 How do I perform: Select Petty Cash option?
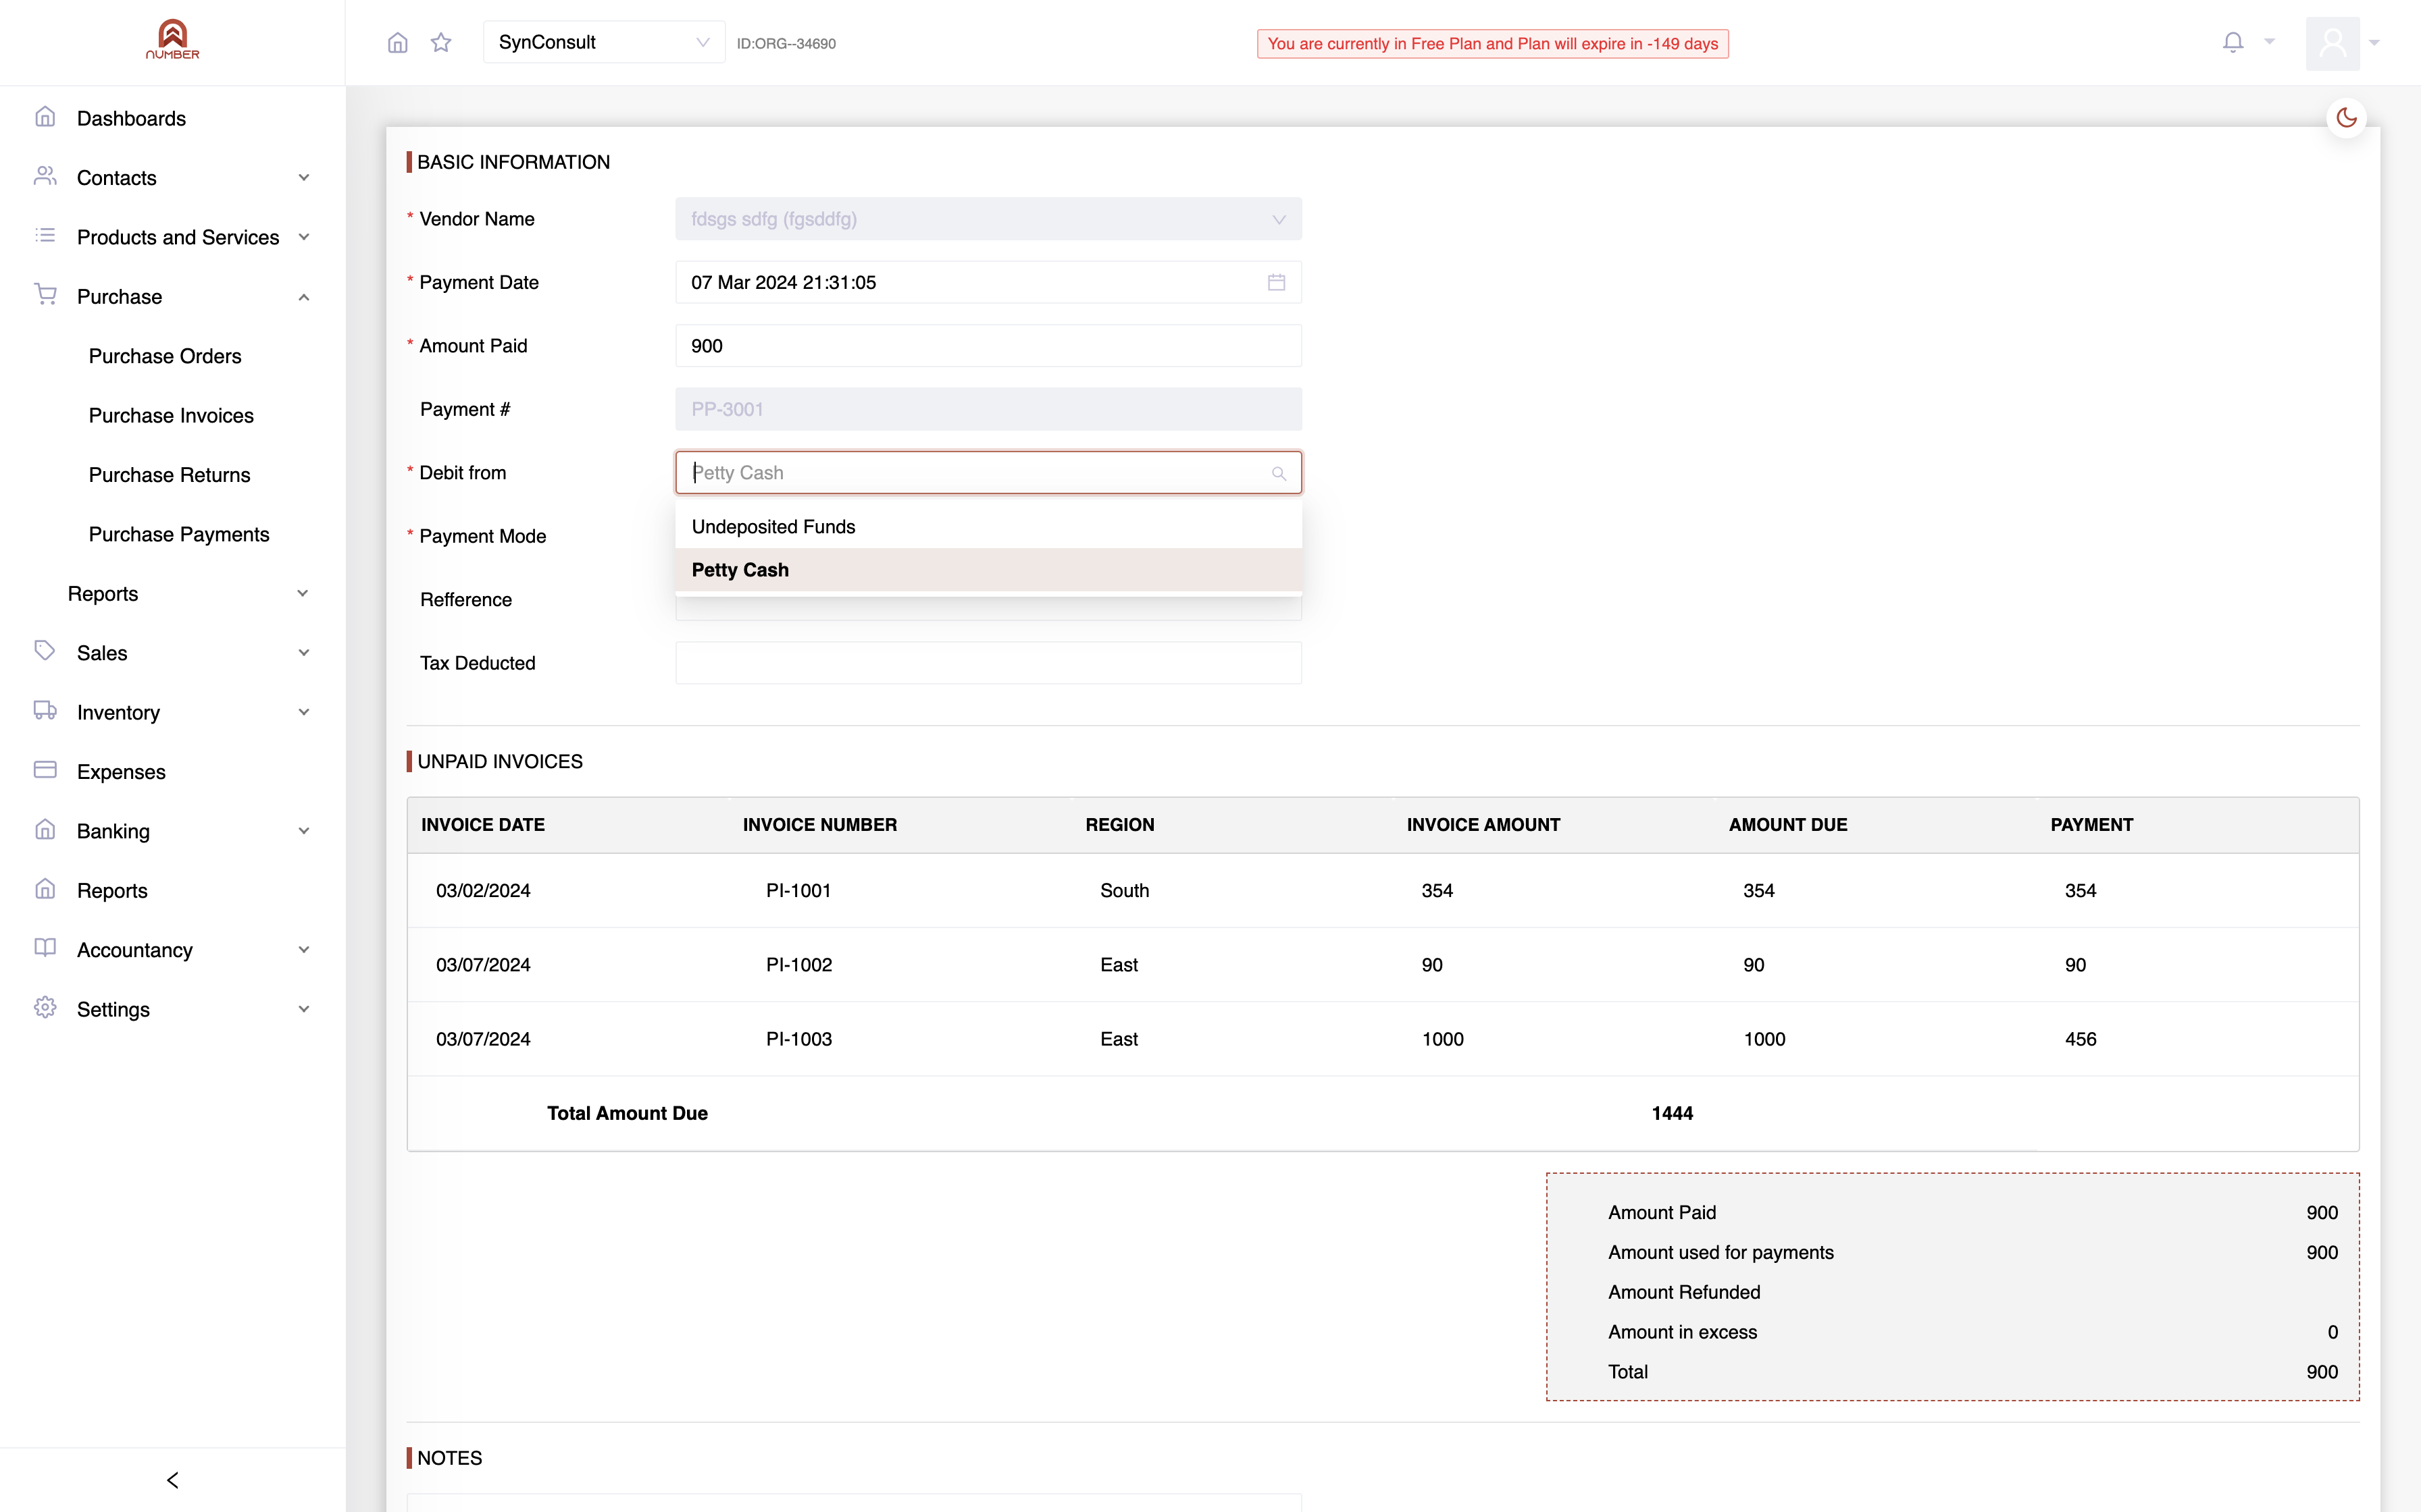pos(988,570)
